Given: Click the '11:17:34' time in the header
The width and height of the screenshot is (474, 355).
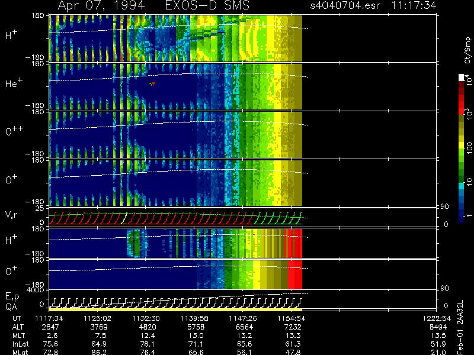Looking at the screenshot, I should (414, 5).
